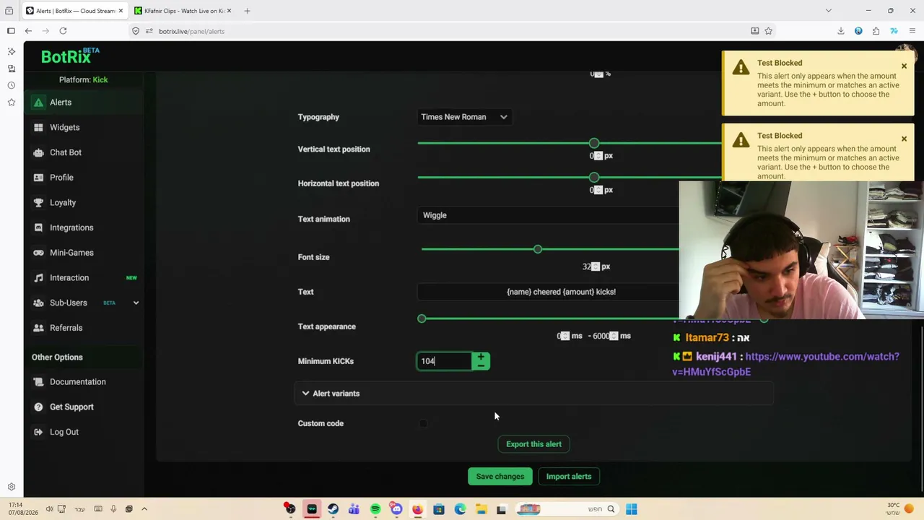Image resolution: width=924 pixels, height=520 pixels.
Task: Open Steam from the taskbar
Action: pyautogui.click(x=333, y=509)
